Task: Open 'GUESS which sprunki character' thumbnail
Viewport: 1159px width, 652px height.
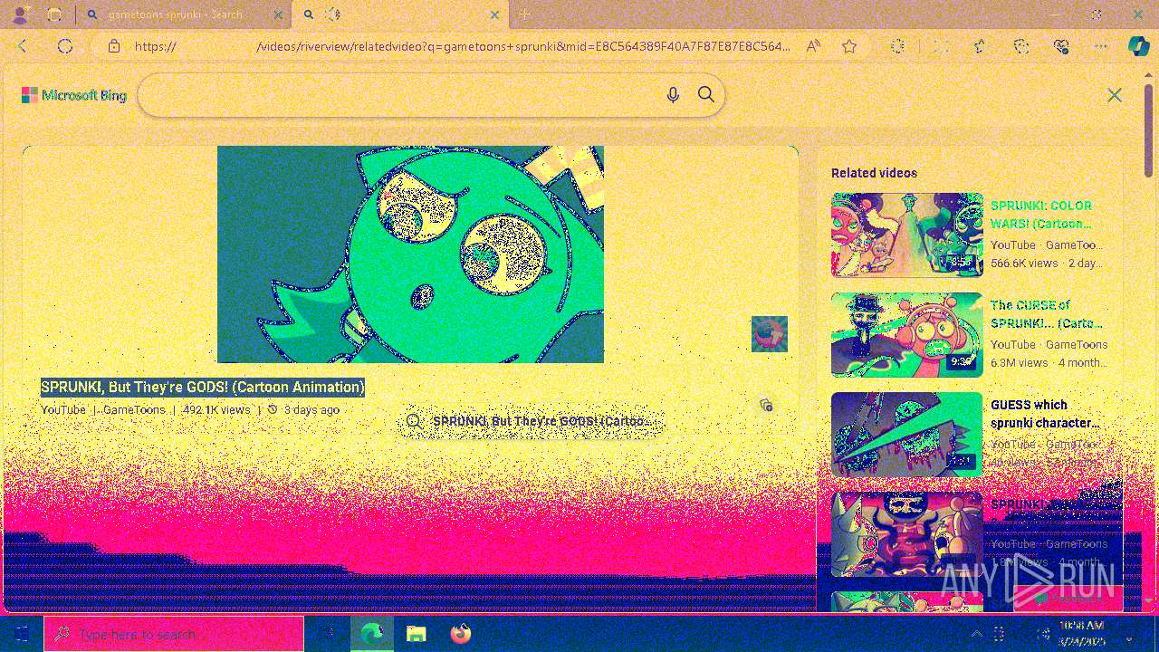Action: [x=907, y=434]
